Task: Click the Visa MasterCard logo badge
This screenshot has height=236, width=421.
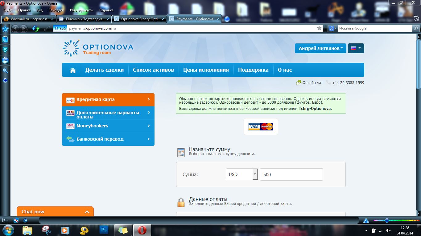Action: [x=261, y=126]
